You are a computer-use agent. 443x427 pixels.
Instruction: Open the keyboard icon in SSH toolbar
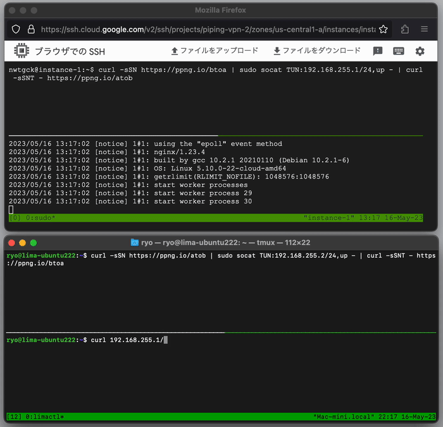[x=398, y=51]
